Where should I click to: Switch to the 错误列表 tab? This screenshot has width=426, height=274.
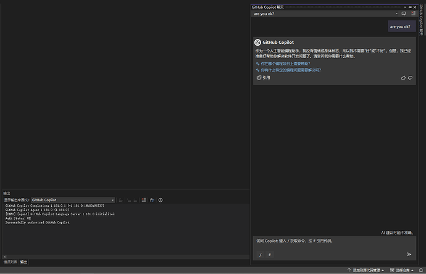(x=10, y=262)
